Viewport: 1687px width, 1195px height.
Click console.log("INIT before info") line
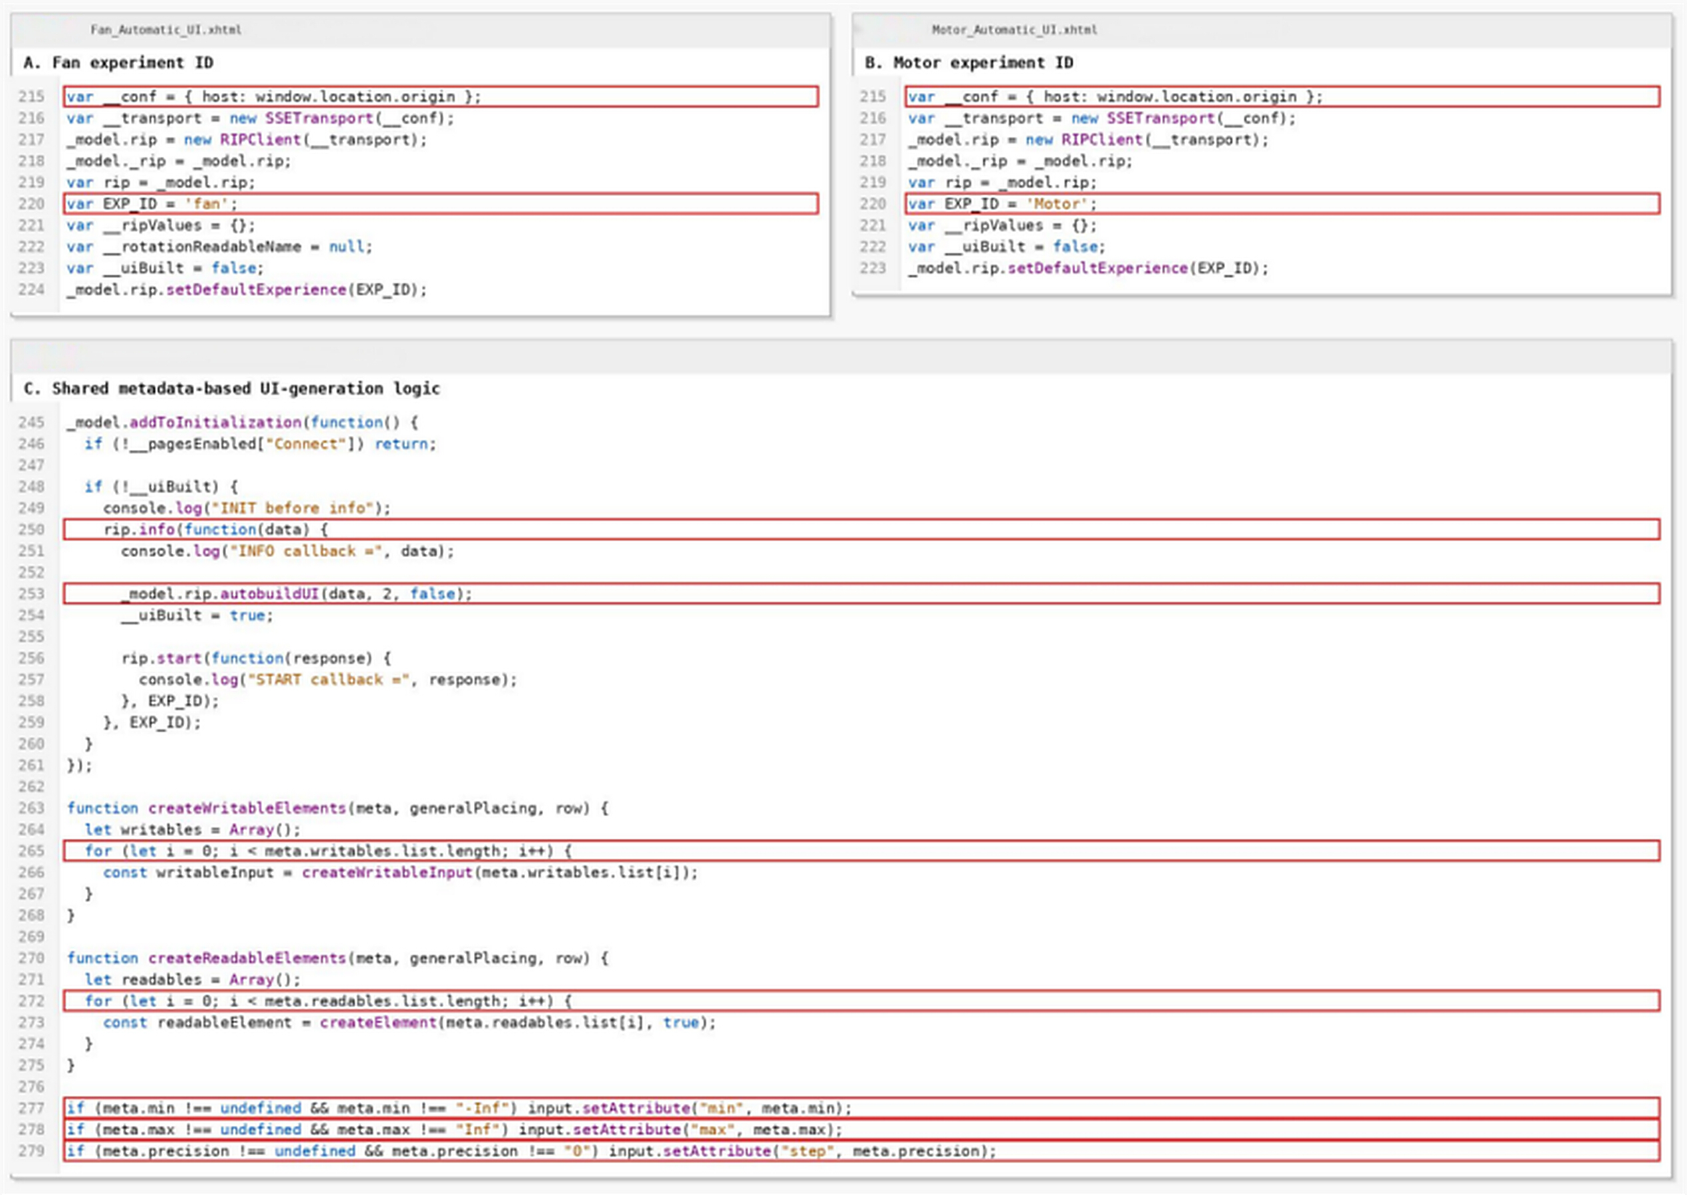click(x=247, y=508)
